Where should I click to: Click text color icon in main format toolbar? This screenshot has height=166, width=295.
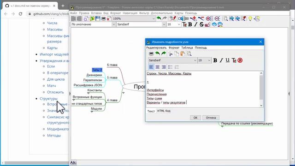pyautogui.click(x=184, y=24)
